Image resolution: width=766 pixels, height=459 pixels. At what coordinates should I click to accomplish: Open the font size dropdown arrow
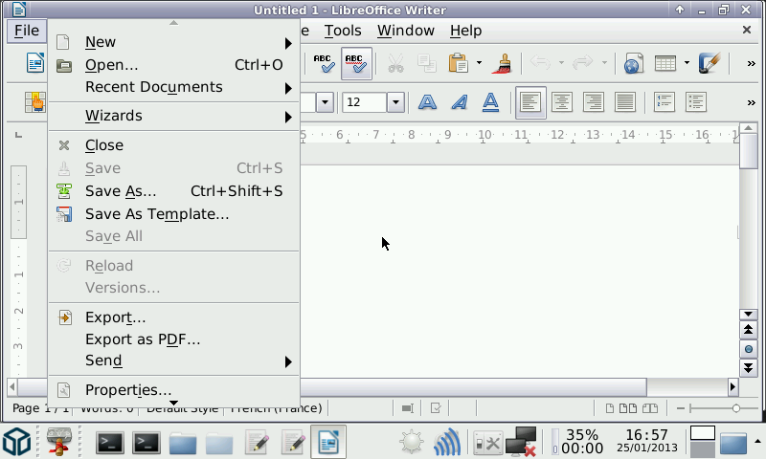click(x=395, y=102)
